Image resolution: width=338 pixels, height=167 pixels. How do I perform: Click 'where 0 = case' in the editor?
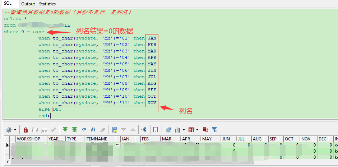(x=24, y=32)
